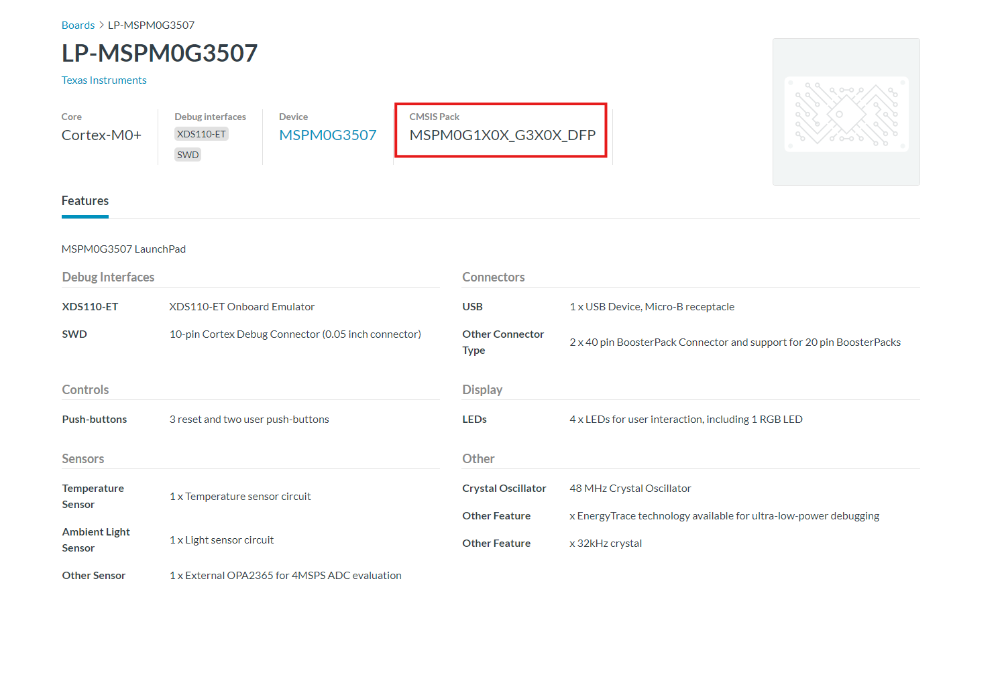
Task: Open the Texas Instruments vendor link
Action: tap(104, 80)
